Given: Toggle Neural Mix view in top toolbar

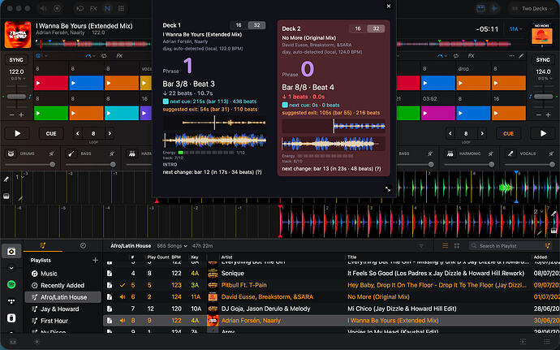Looking at the screenshot, I should click(x=107, y=8).
